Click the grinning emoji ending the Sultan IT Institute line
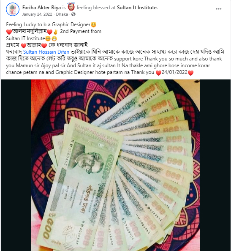 [54, 38]
